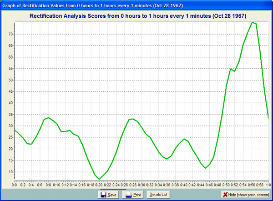Image resolution: width=273 pixels, height=201 pixels.
Task: Click the red X Hide icon
Action: click(225, 195)
